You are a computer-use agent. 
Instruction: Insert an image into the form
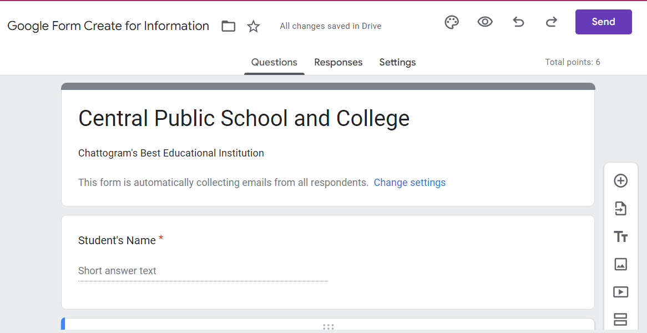point(620,264)
